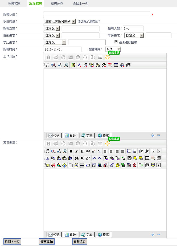This screenshot has height=249, width=177.
Task: Click the help question mark icon
Action: 153,165
